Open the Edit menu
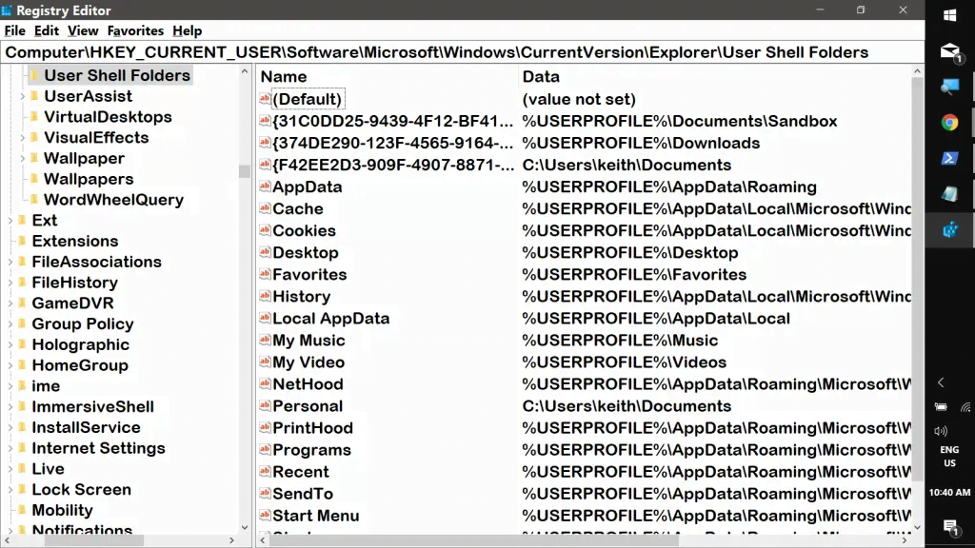Screen dimensions: 975x548 tap(47, 30)
